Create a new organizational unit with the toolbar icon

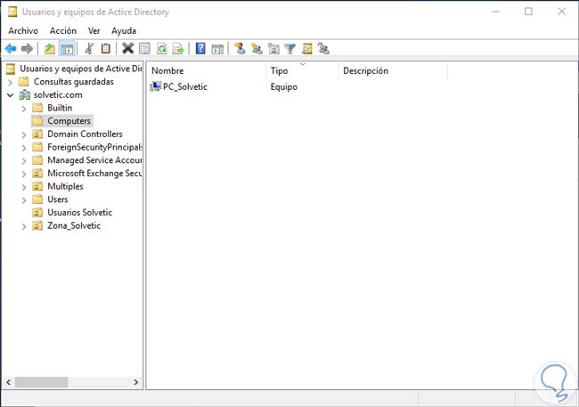(273, 48)
